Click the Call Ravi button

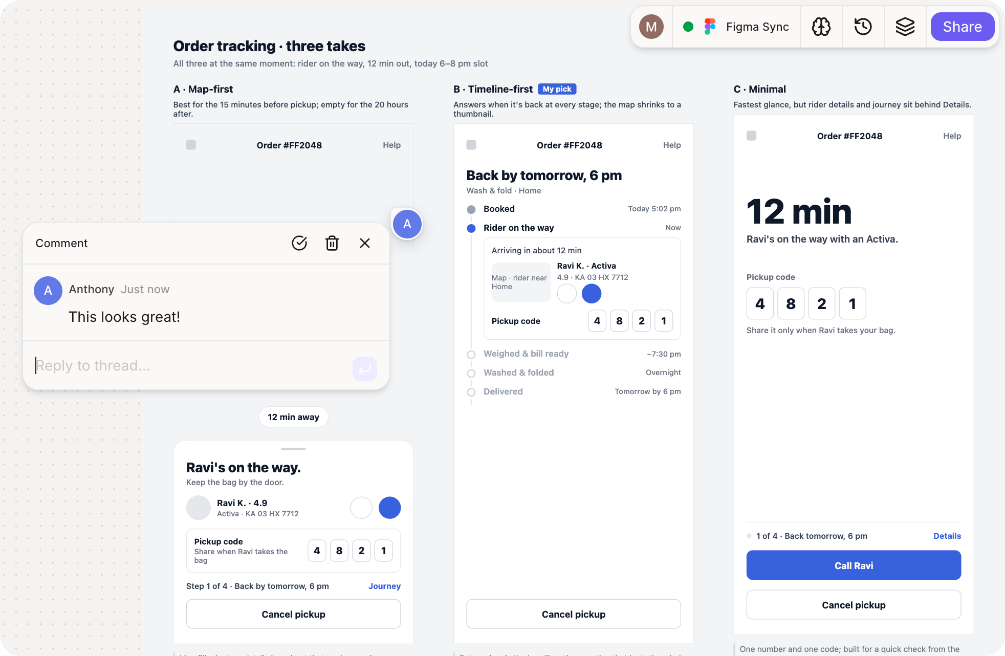854,565
